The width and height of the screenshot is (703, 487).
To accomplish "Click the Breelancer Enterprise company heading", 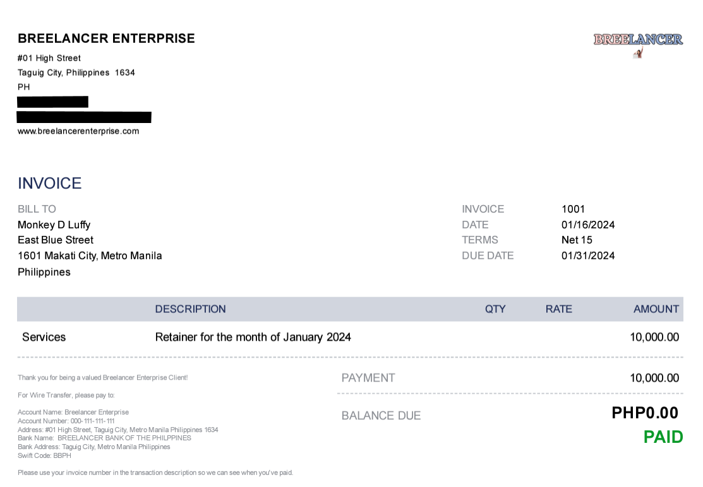I will 106,38.
